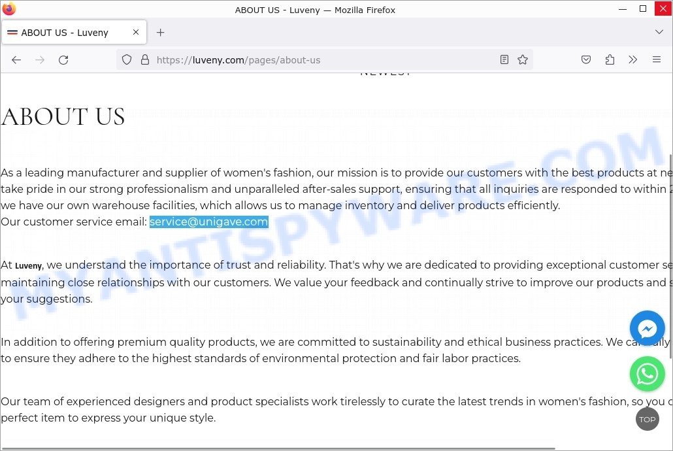Click the bold Luveny brand name
The width and height of the screenshot is (673, 451).
(28, 266)
